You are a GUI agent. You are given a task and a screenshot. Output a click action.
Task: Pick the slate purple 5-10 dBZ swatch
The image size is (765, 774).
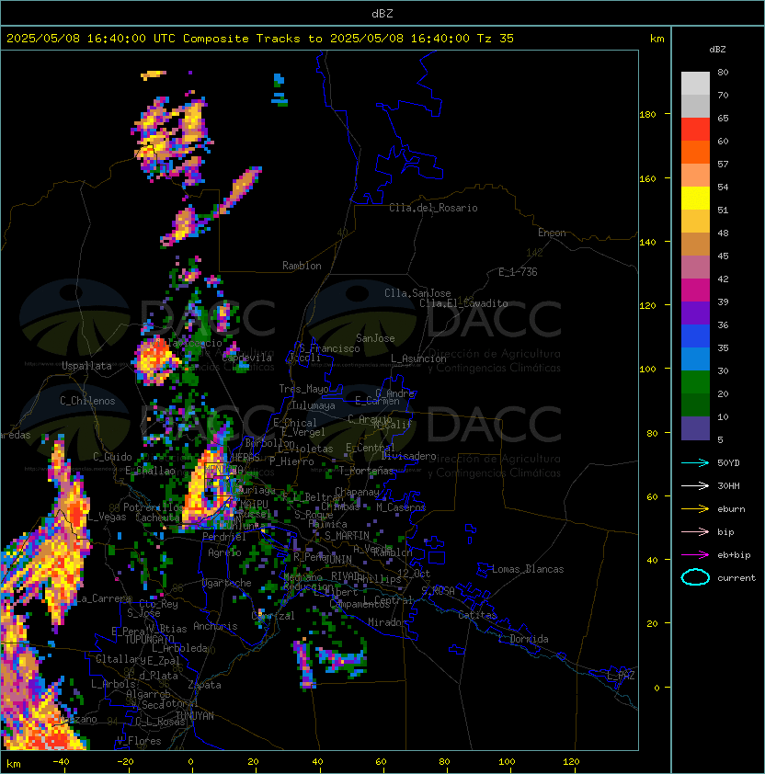coord(695,428)
